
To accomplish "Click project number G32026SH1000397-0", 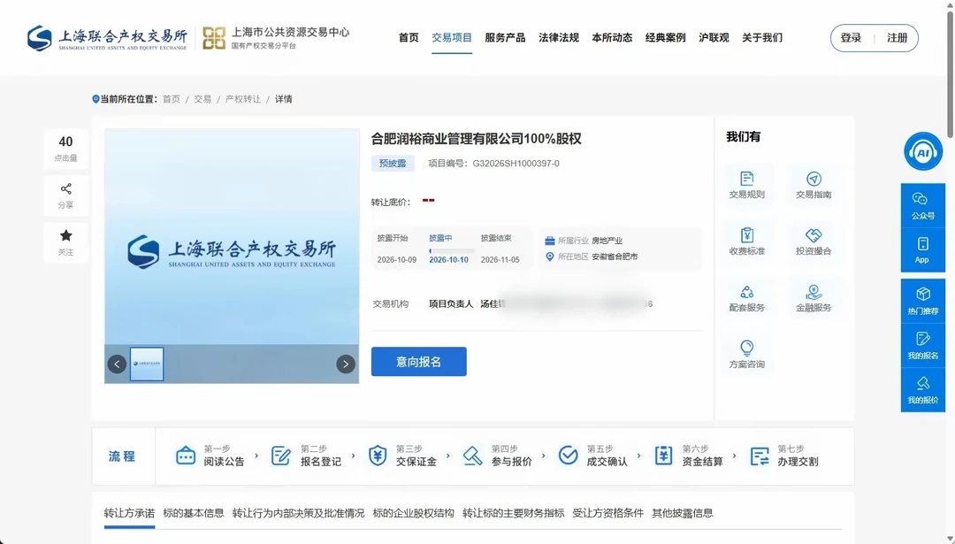I will pyautogui.click(x=516, y=164).
